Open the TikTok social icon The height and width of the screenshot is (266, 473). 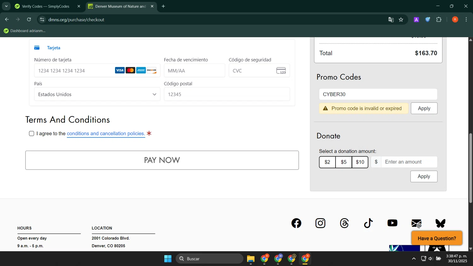pyautogui.click(x=368, y=223)
